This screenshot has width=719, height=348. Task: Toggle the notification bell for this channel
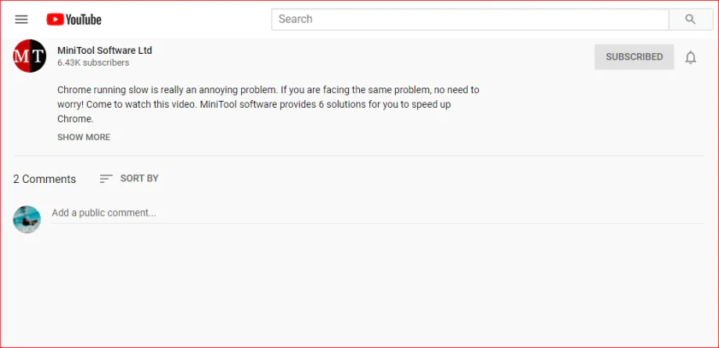691,57
